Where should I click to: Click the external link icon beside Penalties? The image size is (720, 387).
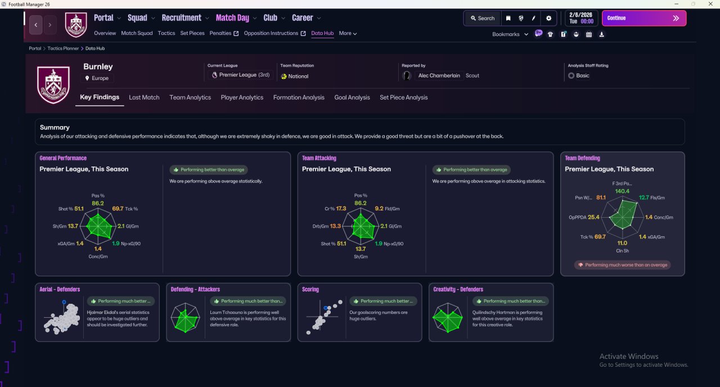coord(236,33)
